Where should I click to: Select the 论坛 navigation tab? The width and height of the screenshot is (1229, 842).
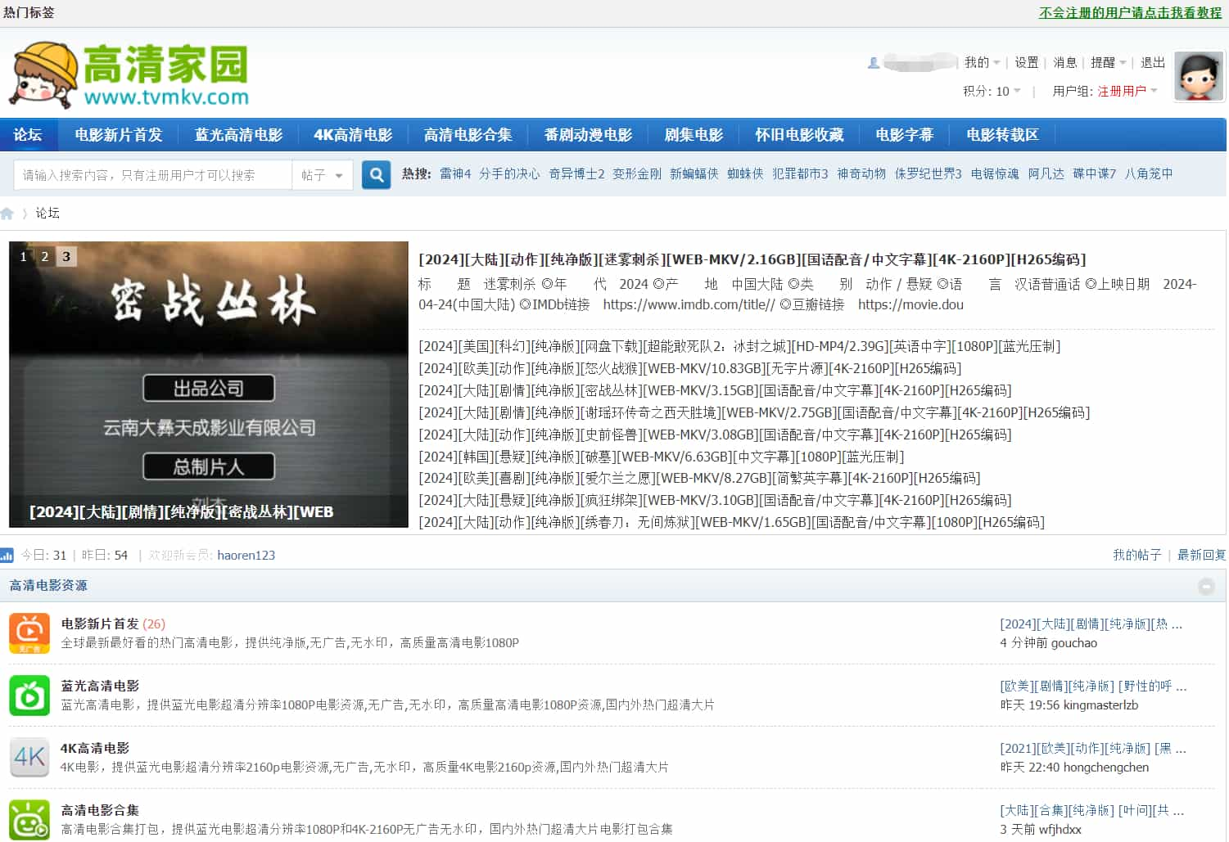[x=28, y=135]
